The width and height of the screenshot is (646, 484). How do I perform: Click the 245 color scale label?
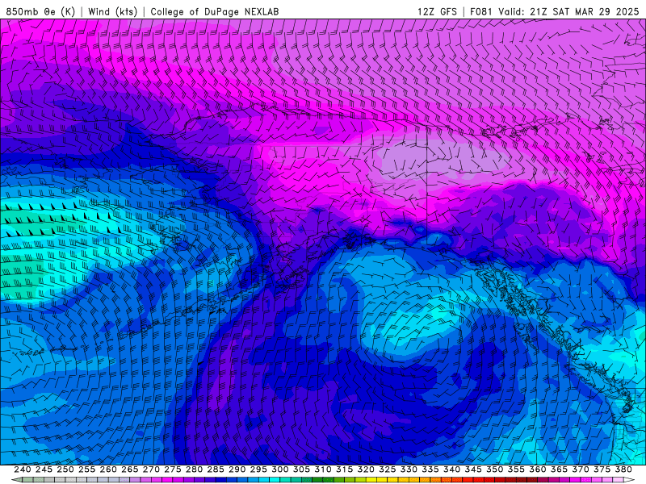tap(44, 469)
